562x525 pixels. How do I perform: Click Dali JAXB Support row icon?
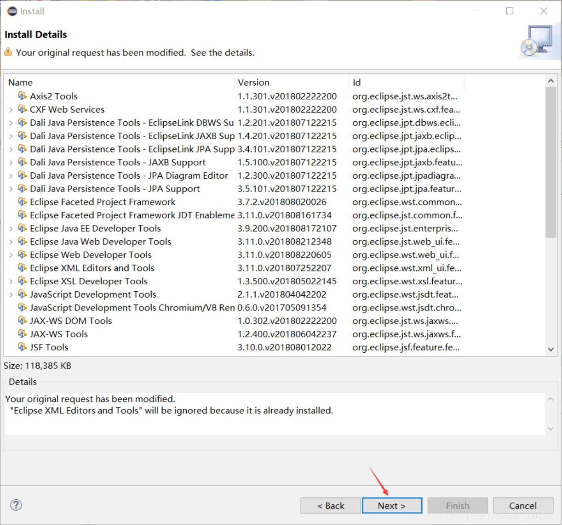tap(22, 162)
